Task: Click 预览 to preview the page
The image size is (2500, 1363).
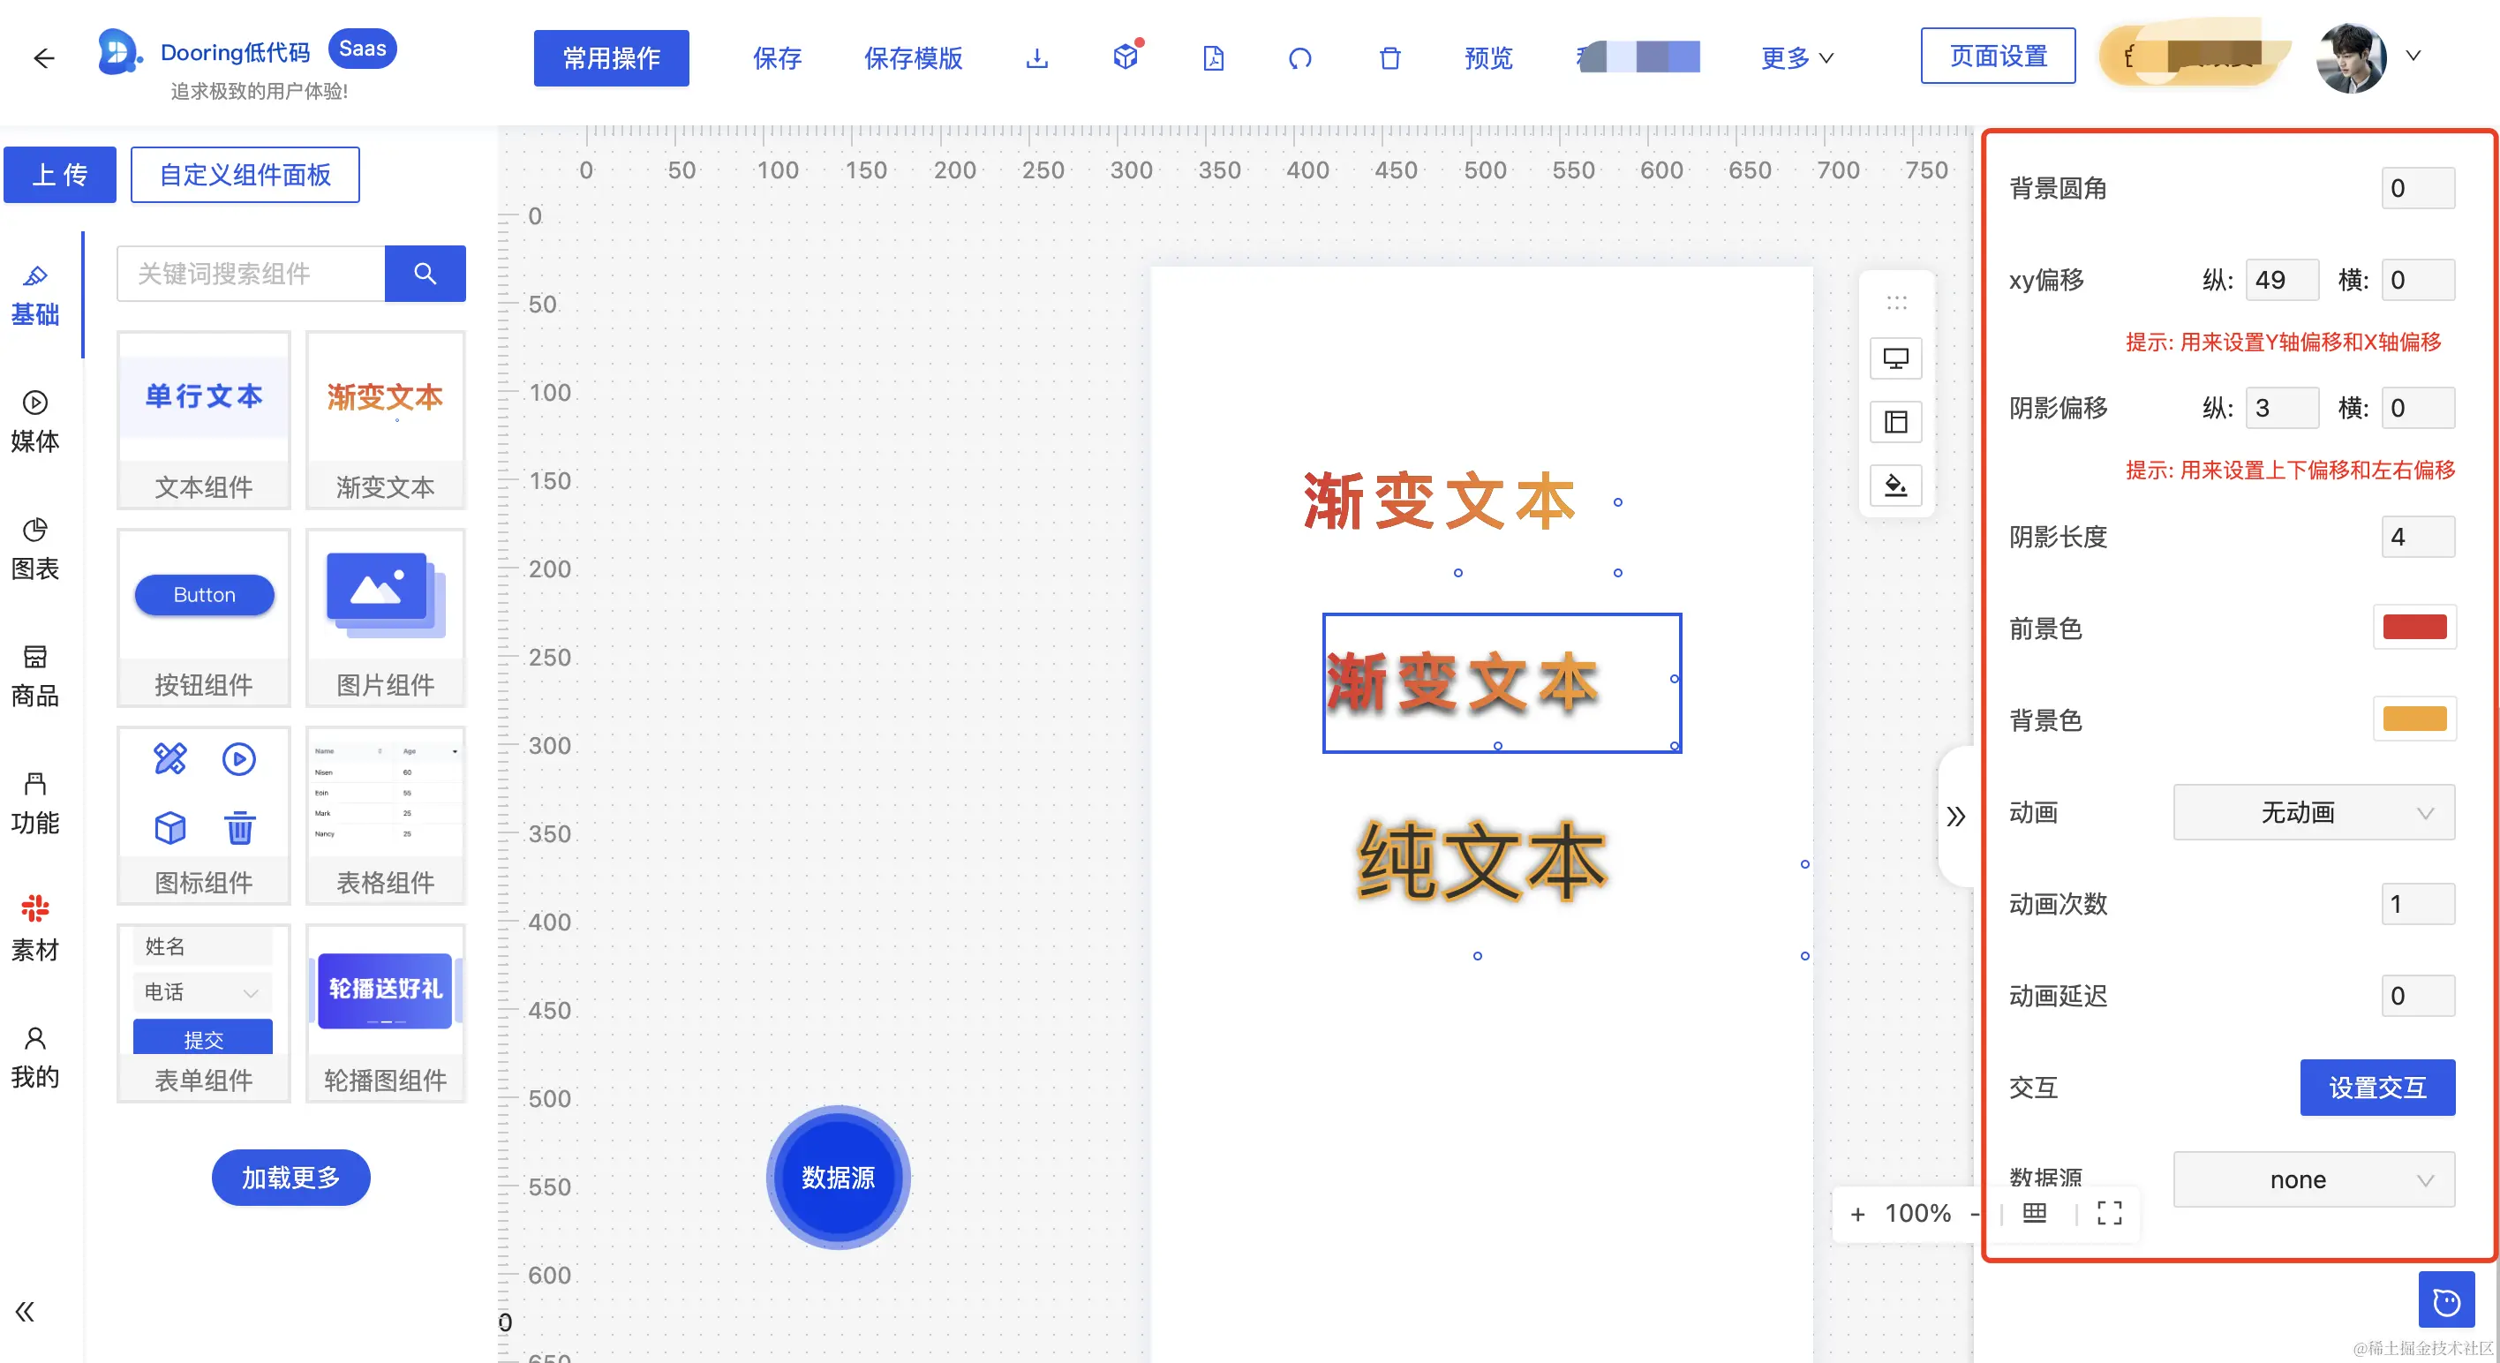Action: point(1488,58)
